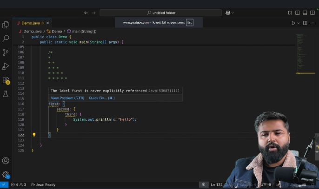Click the yellow lightbulb code action
Screen dimensions: 319x189
(x=34, y=135)
